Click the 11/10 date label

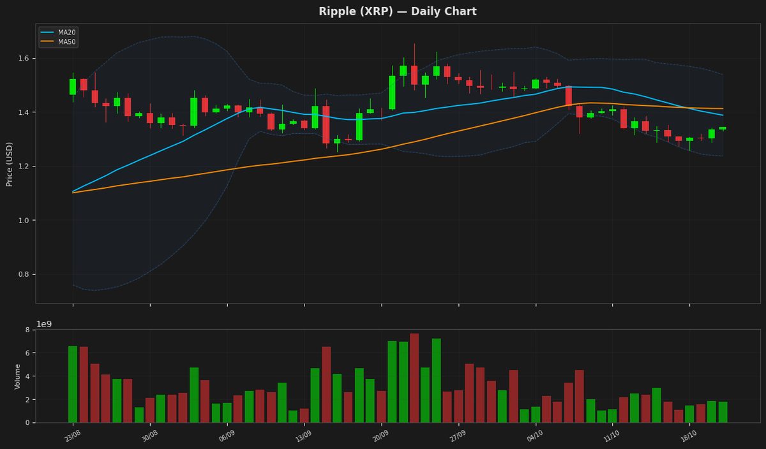(612, 436)
